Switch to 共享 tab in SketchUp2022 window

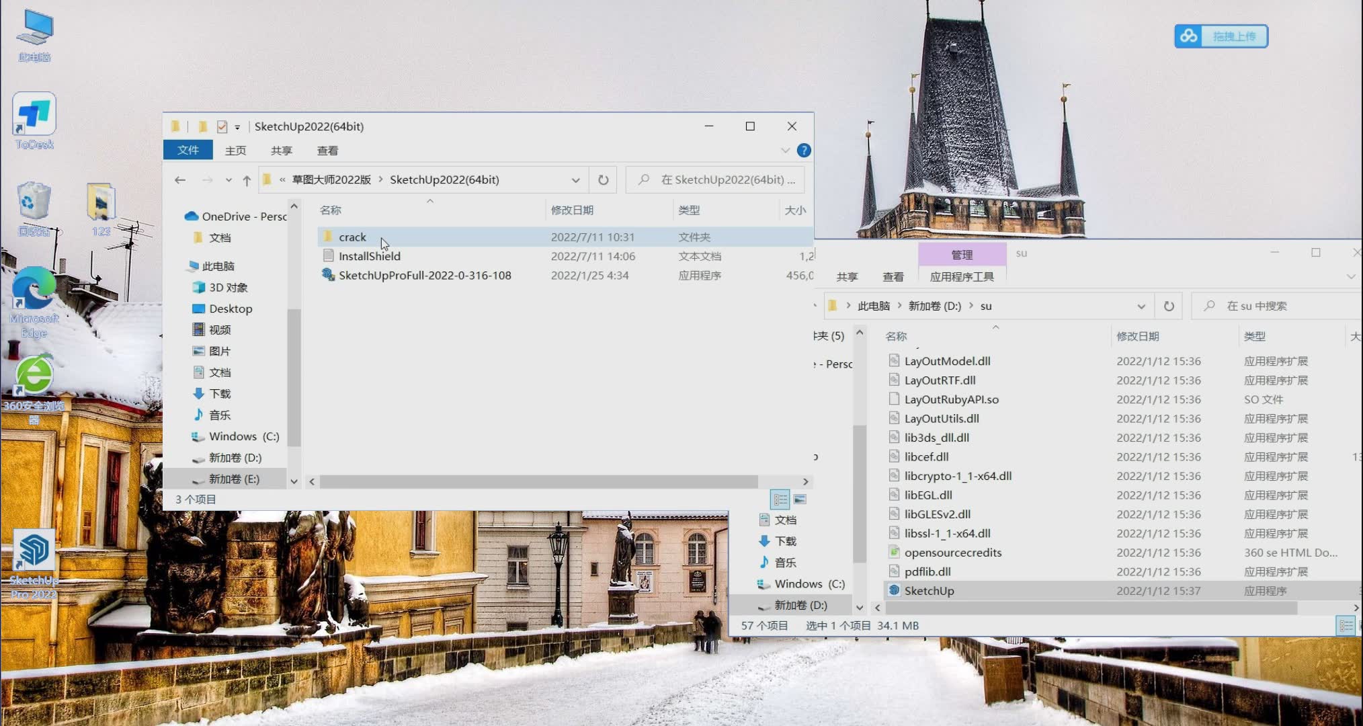282,151
